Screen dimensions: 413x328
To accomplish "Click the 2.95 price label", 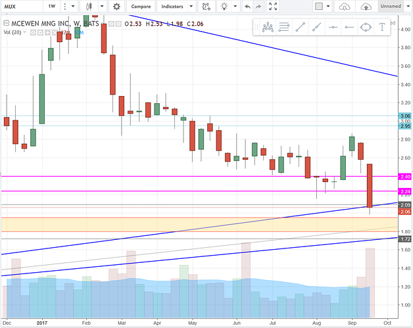I will click(x=405, y=126).
